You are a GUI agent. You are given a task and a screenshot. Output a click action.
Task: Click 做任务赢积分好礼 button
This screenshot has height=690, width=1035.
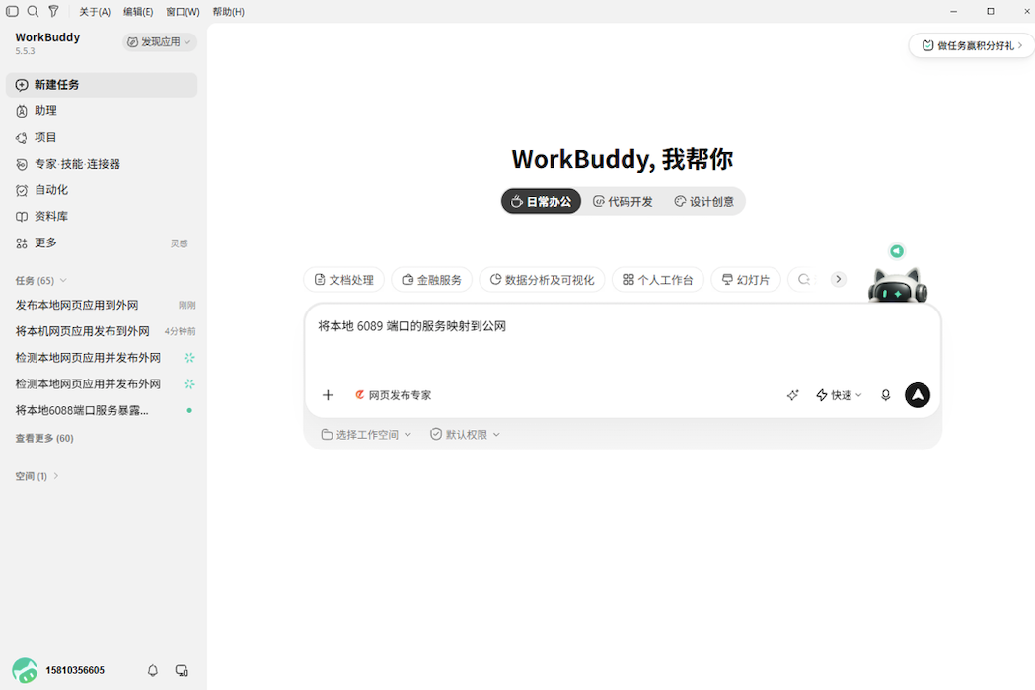[971, 45]
